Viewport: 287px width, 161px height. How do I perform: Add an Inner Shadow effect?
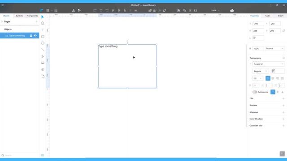pyautogui.click(x=283, y=119)
